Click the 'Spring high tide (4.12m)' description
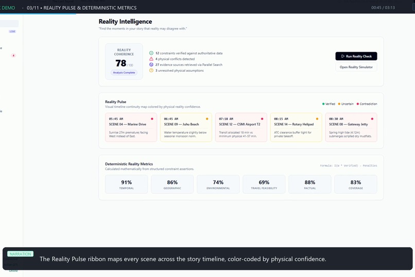Image resolution: width=415 pixels, height=277 pixels. [350, 134]
